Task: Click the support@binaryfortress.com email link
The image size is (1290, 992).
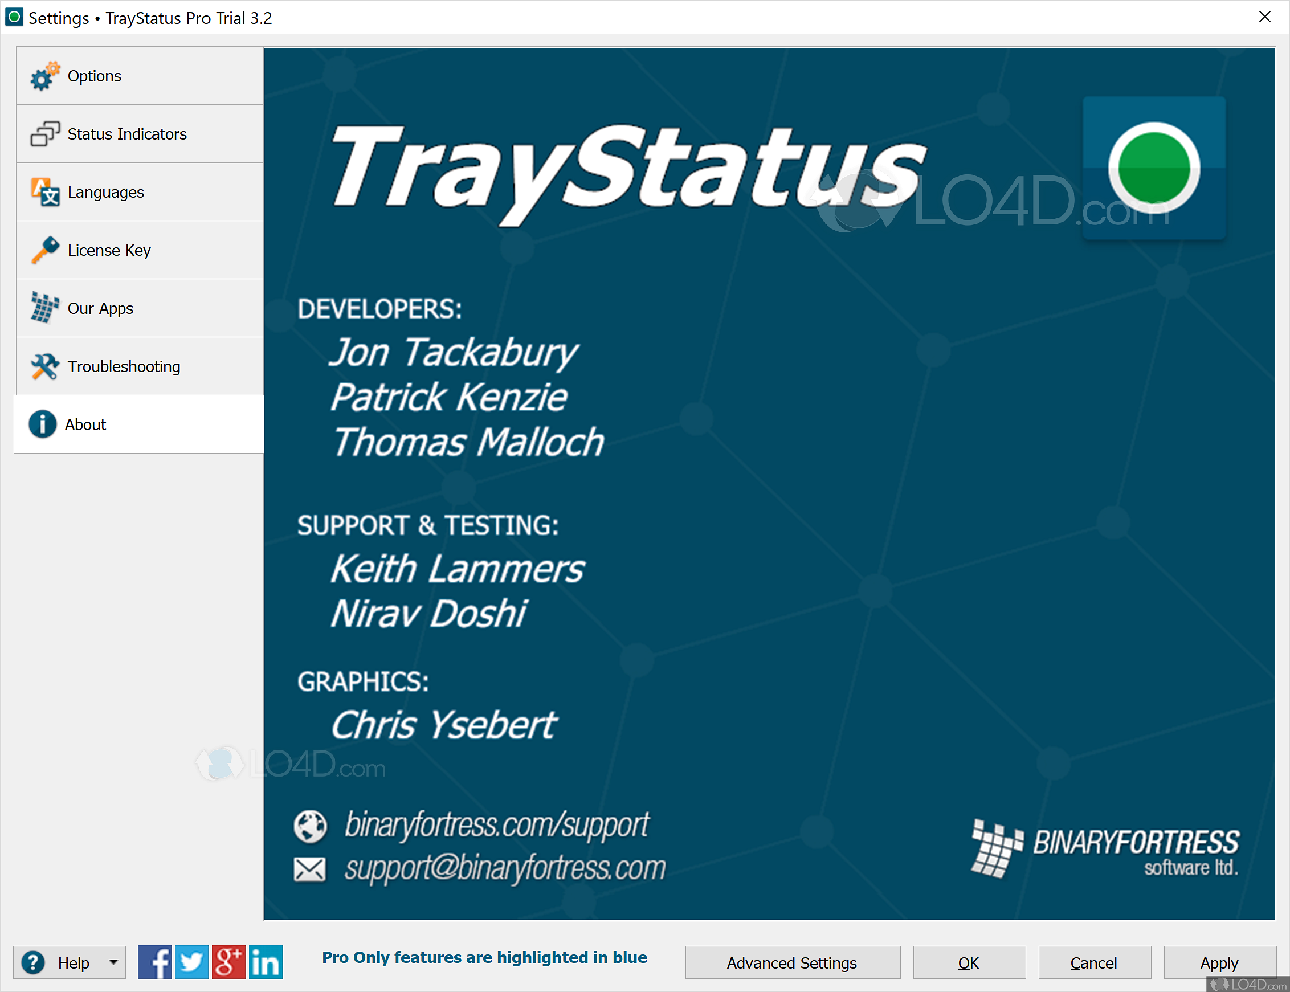Action: pyautogui.click(x=505, y=868)
